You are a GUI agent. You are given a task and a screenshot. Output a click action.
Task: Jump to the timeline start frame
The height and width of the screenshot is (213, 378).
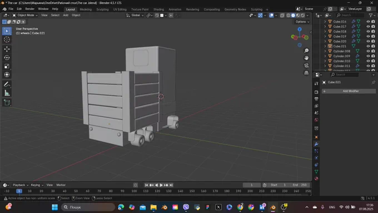146,185
